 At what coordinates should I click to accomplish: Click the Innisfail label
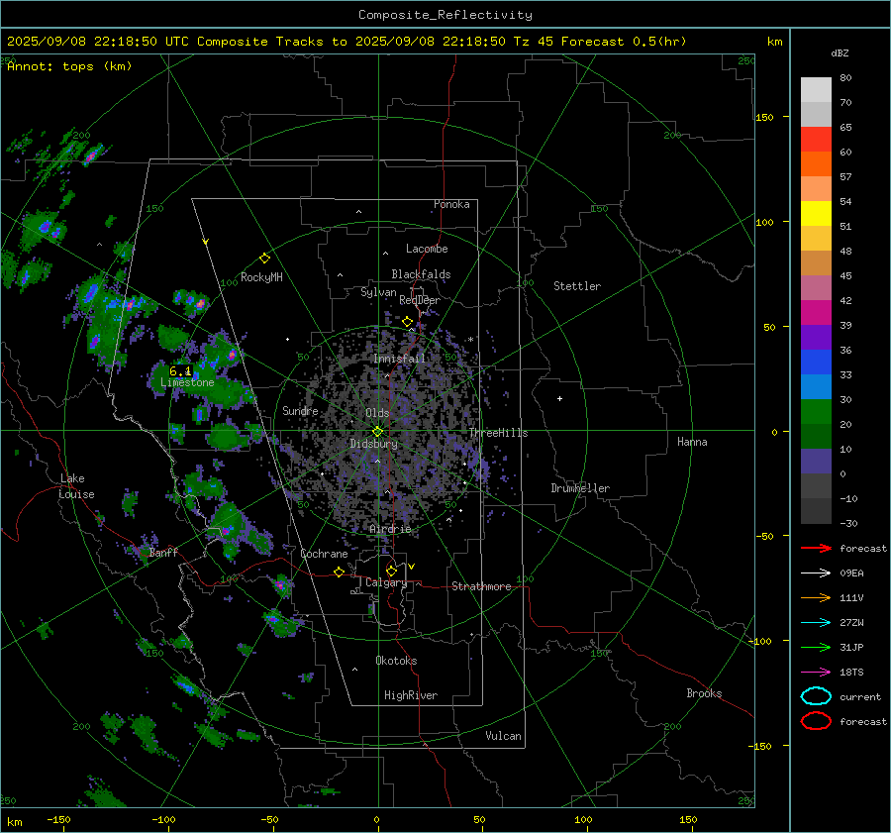pos(399,359)
